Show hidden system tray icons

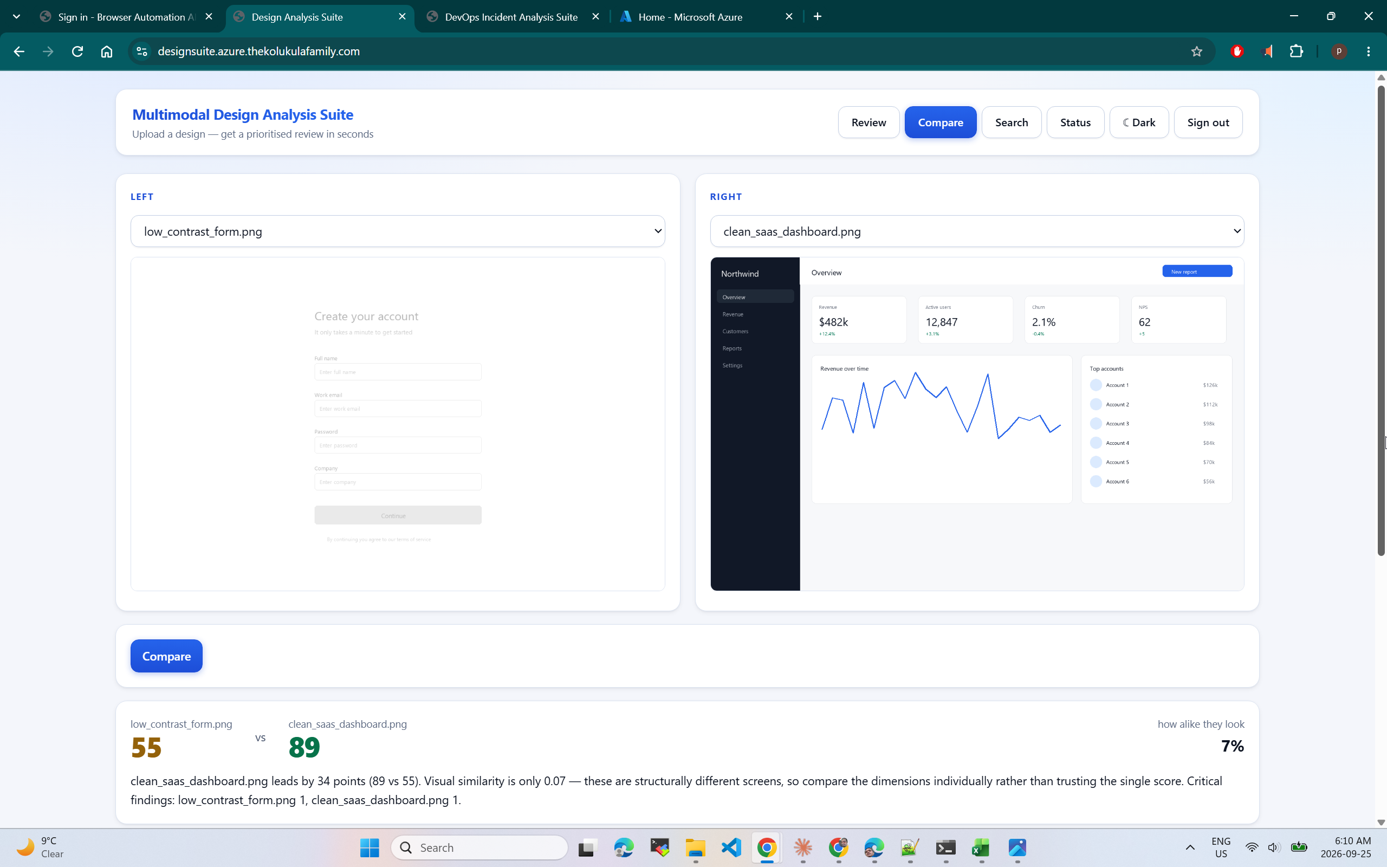[1190, 847]
